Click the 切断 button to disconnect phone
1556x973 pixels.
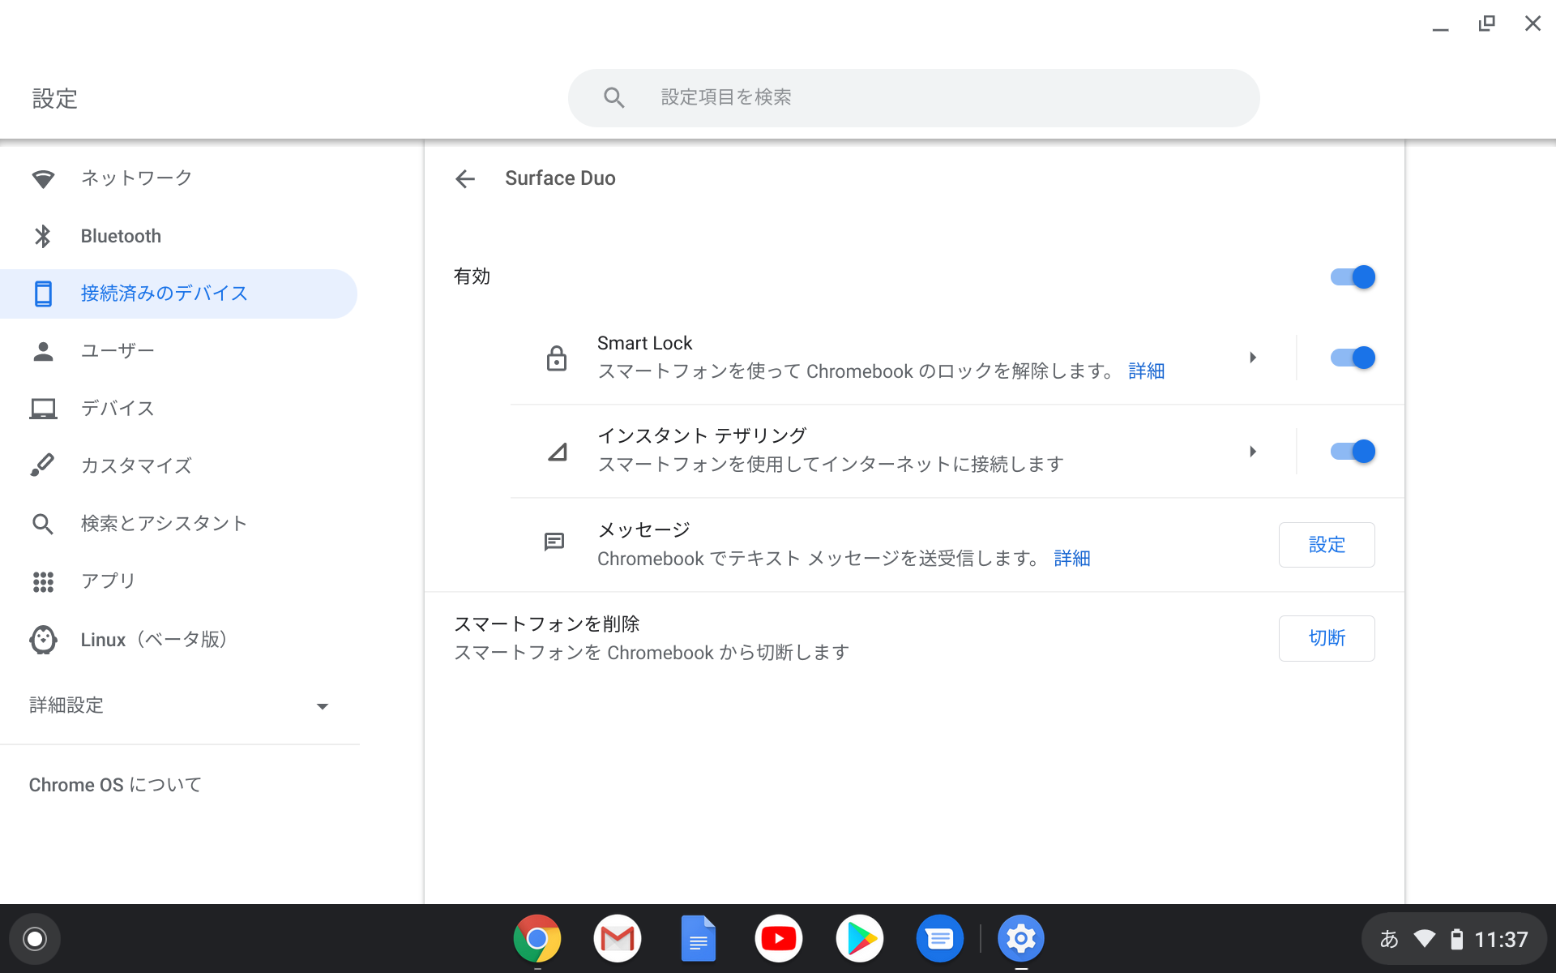[1326, 638]
